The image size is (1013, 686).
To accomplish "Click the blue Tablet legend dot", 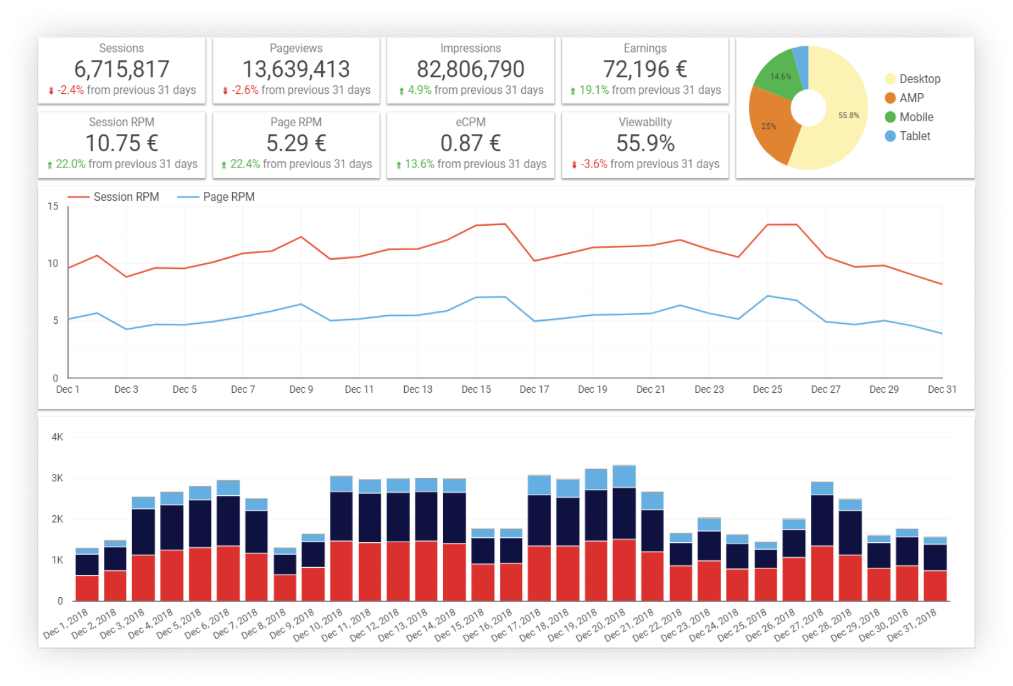I will pyautogui.click(x=890, y=136).
